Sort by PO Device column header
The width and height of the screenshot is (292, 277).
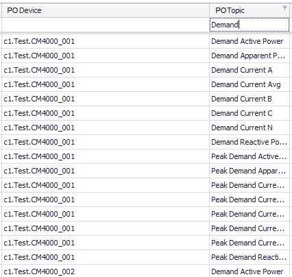point(106,10)
